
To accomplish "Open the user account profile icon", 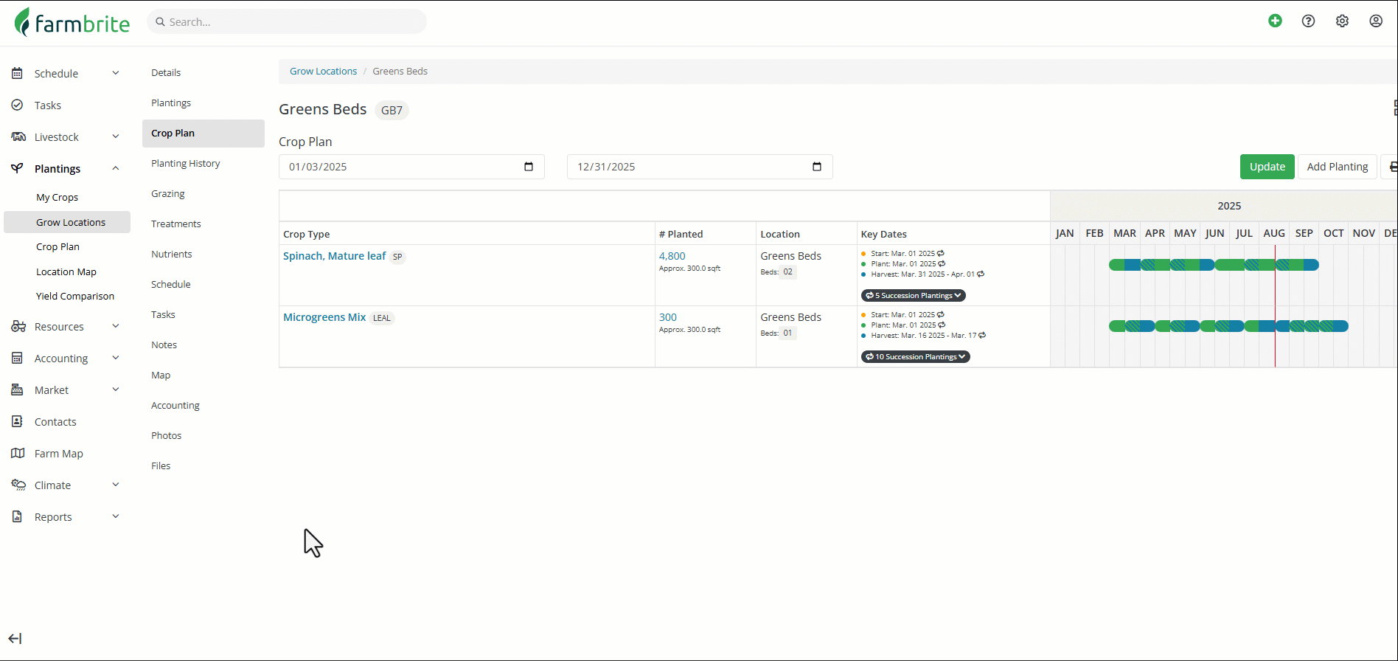I will click(1376, 21).
